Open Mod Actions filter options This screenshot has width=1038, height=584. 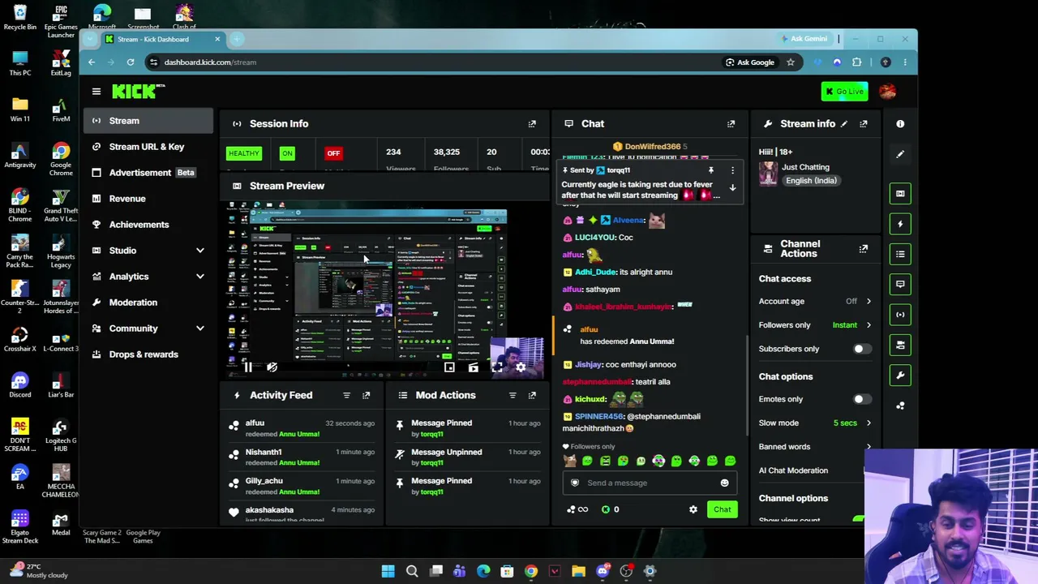tap(513, 396)
